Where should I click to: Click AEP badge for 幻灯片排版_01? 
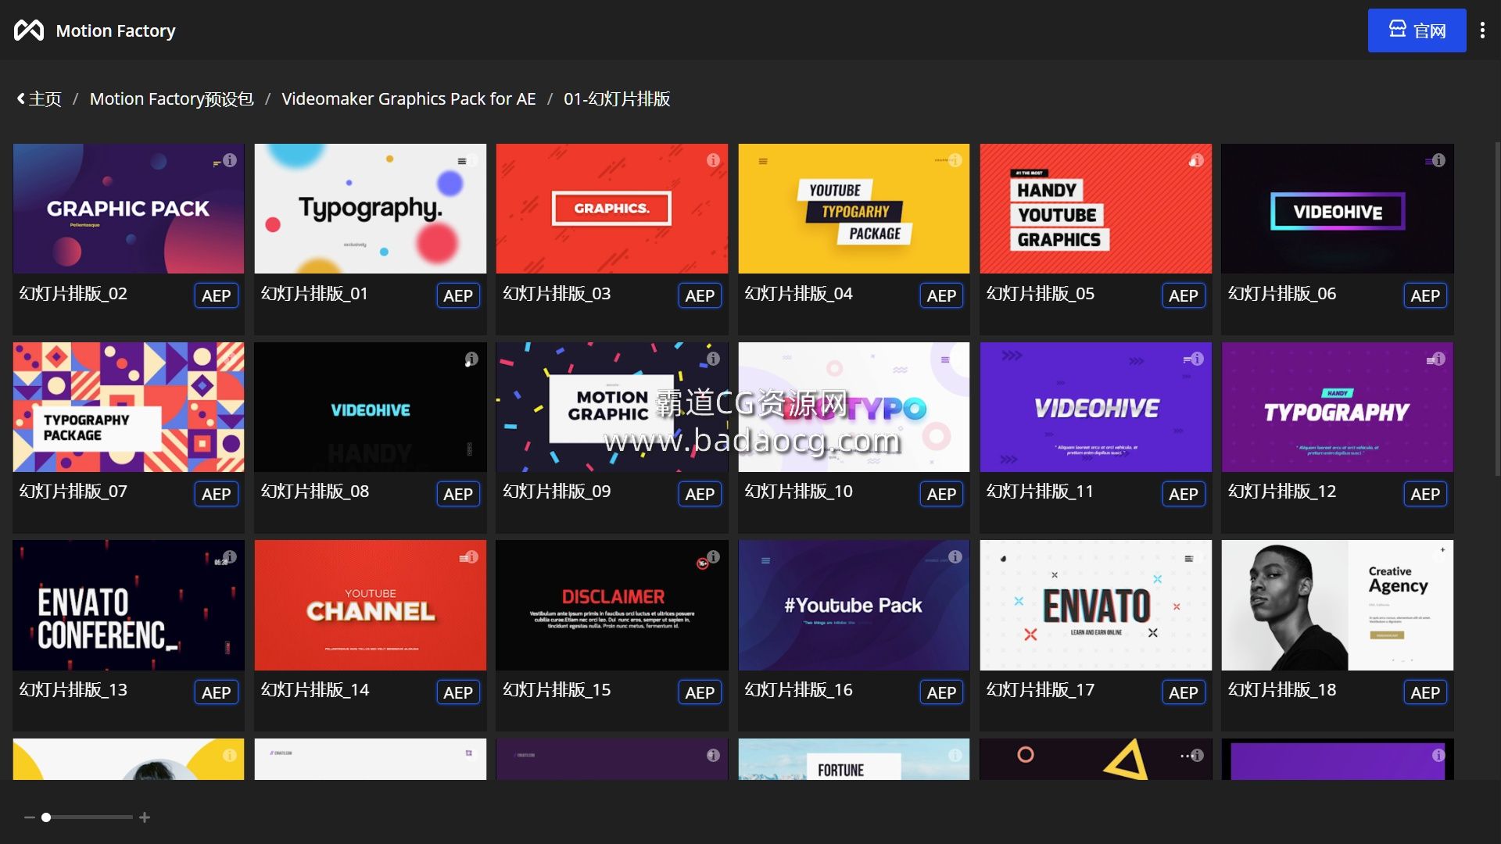tap(458, 295)
